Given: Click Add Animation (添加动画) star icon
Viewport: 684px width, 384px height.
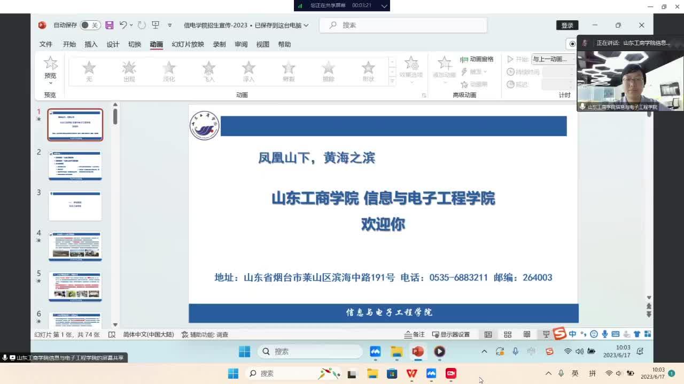Looking at the screenshot, I should pos(445,63).
